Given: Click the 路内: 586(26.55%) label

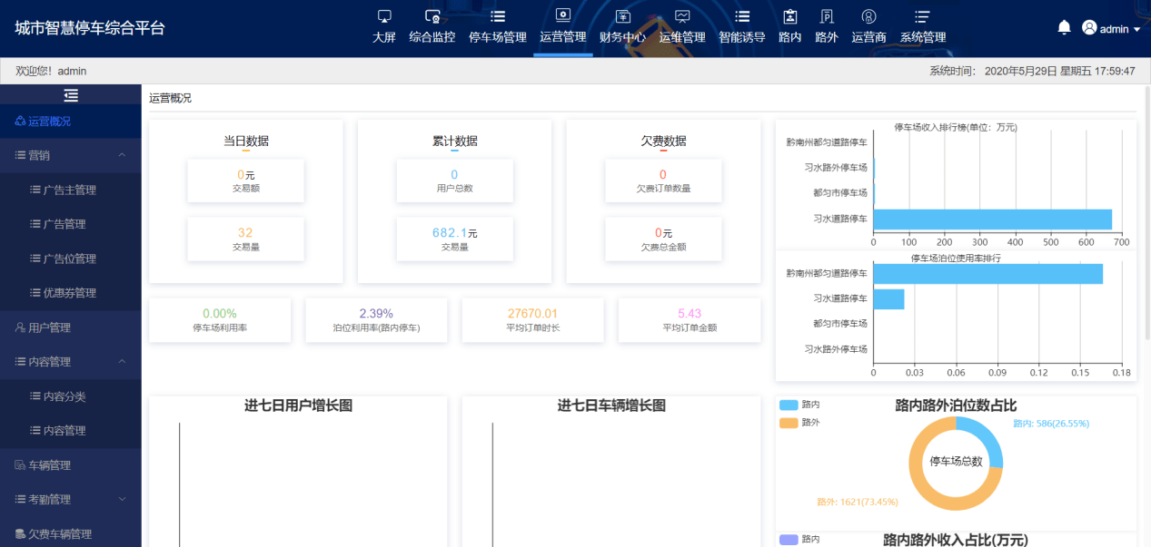Looking at the screenshot, I should [x=1051, y=423].
